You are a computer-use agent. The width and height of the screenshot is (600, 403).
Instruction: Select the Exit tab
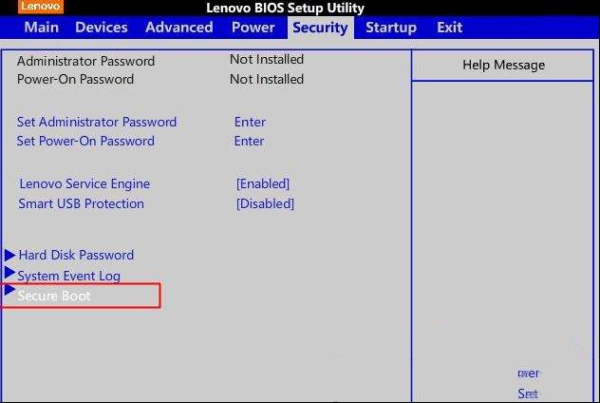tap(450, 28)
